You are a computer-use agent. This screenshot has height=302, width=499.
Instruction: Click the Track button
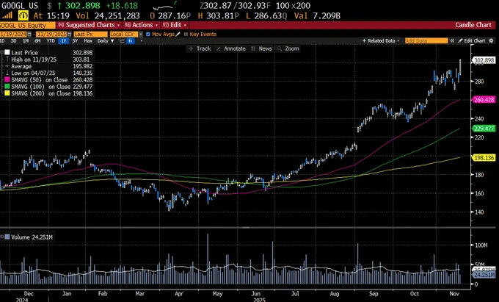[200, 48]
